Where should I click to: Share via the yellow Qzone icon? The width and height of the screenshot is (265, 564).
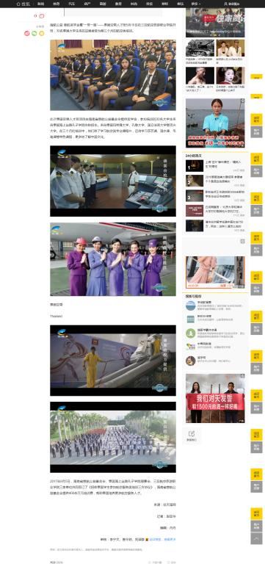41,34
